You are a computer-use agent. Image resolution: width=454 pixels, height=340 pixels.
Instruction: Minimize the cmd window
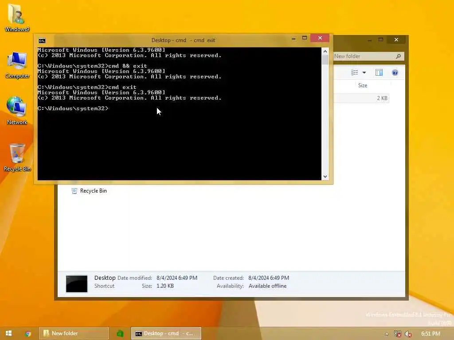(294, 38)
